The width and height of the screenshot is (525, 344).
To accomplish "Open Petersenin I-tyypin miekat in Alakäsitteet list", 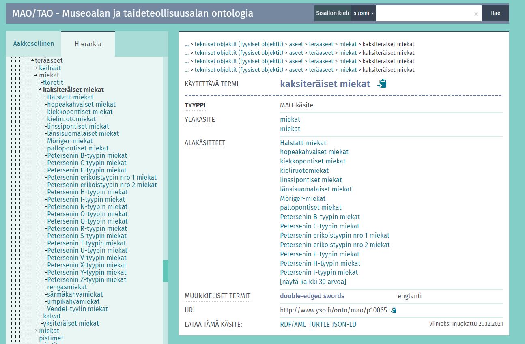I will tap(319, 272).
